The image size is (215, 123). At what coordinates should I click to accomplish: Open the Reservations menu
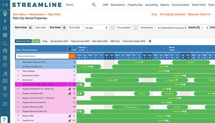point(118,5)
